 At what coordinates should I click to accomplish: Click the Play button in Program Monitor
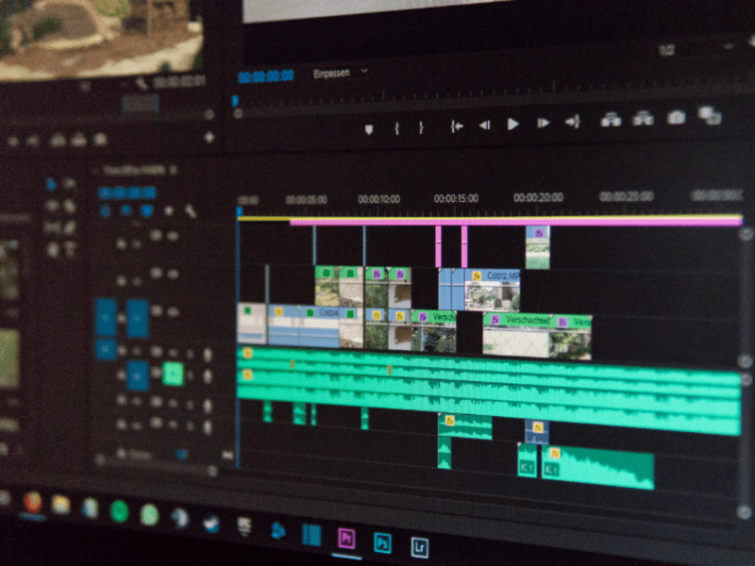click(x=513, y=124)
